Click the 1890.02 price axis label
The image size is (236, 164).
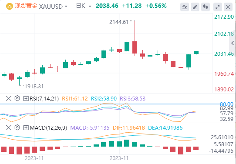pos(224,90)
